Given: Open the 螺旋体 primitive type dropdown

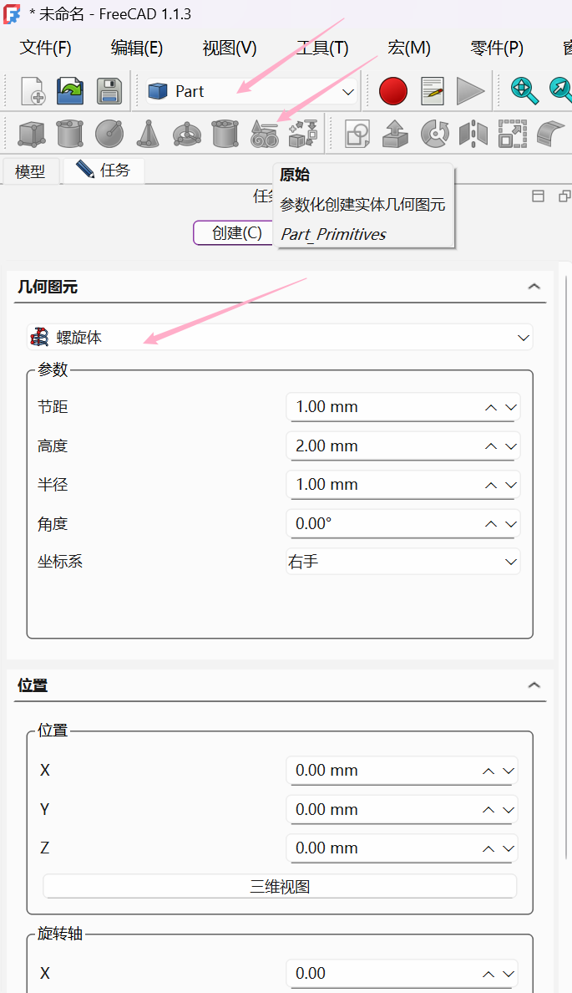Looking at the screenshot, I should (280, 337).
